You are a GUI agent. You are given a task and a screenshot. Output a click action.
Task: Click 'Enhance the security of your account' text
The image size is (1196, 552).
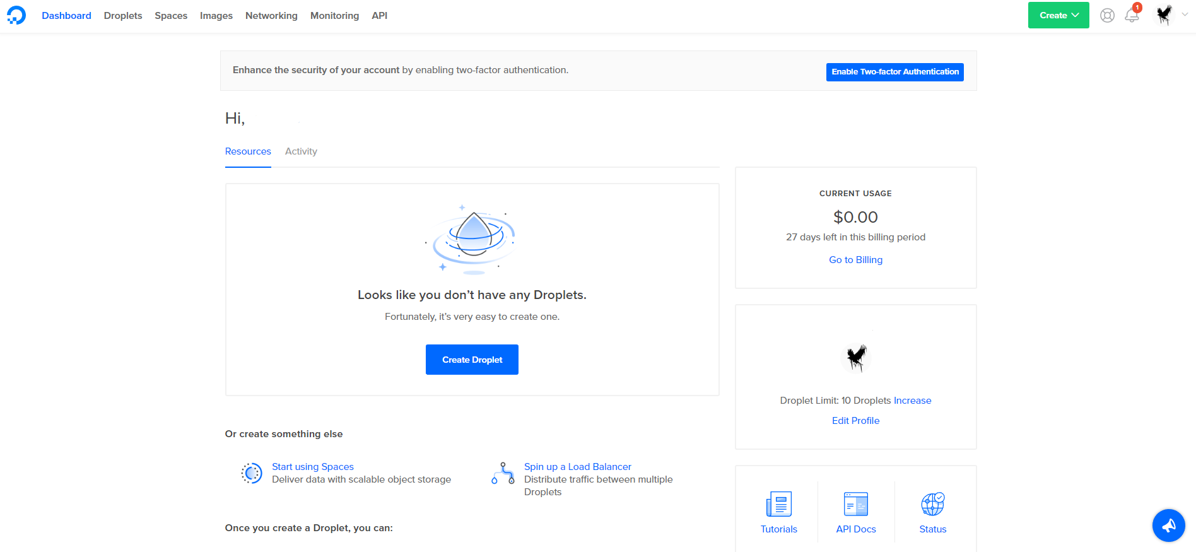click(x=316, y=70)
